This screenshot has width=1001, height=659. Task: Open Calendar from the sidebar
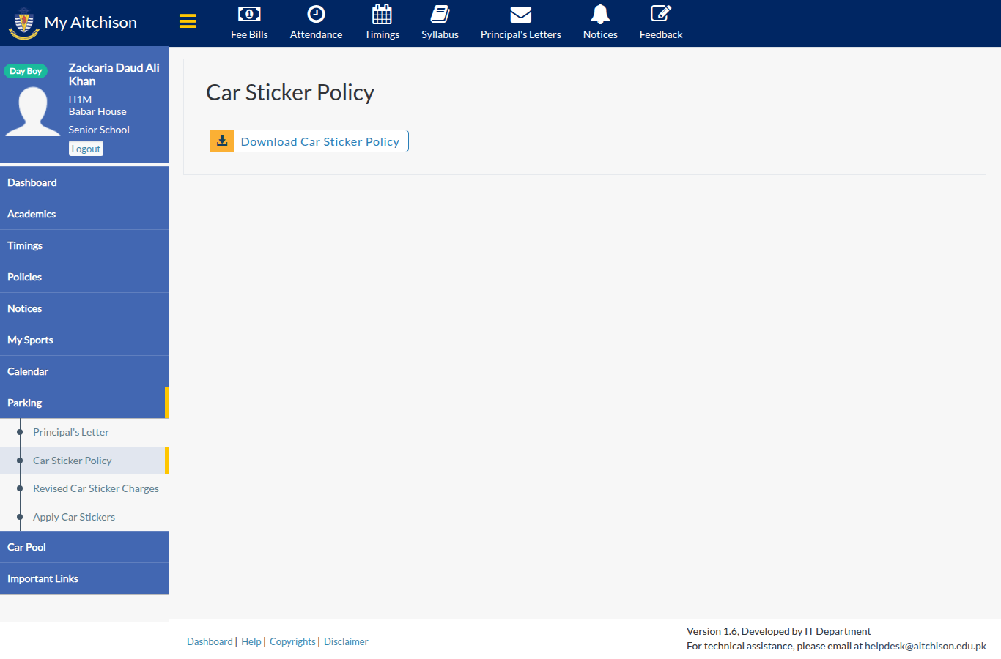pos(84,371)
